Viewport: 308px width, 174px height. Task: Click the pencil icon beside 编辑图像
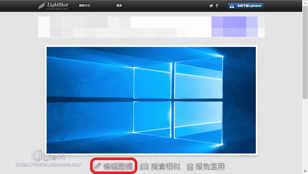tap(97, 166)
